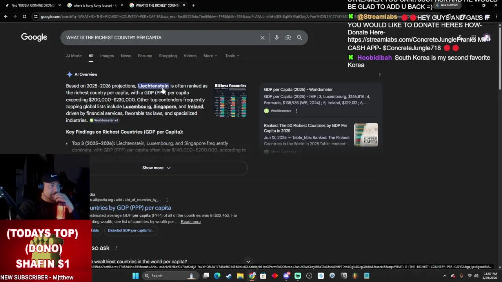This screenshot has width=502, height=282.
Task: Open Wikipedia result more options
Action: point(167,200)
